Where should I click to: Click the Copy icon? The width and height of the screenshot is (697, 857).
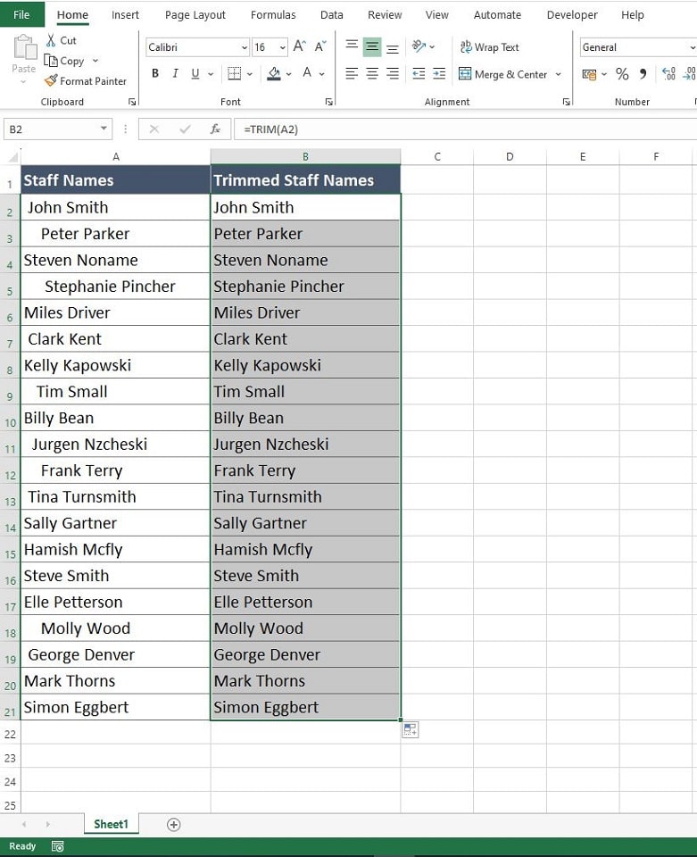51,61
